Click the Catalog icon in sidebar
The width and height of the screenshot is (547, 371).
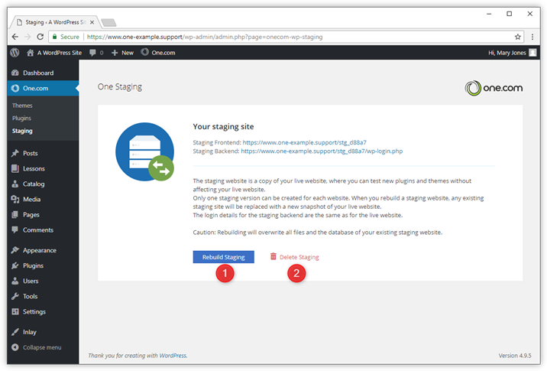[x=15, y=184]
